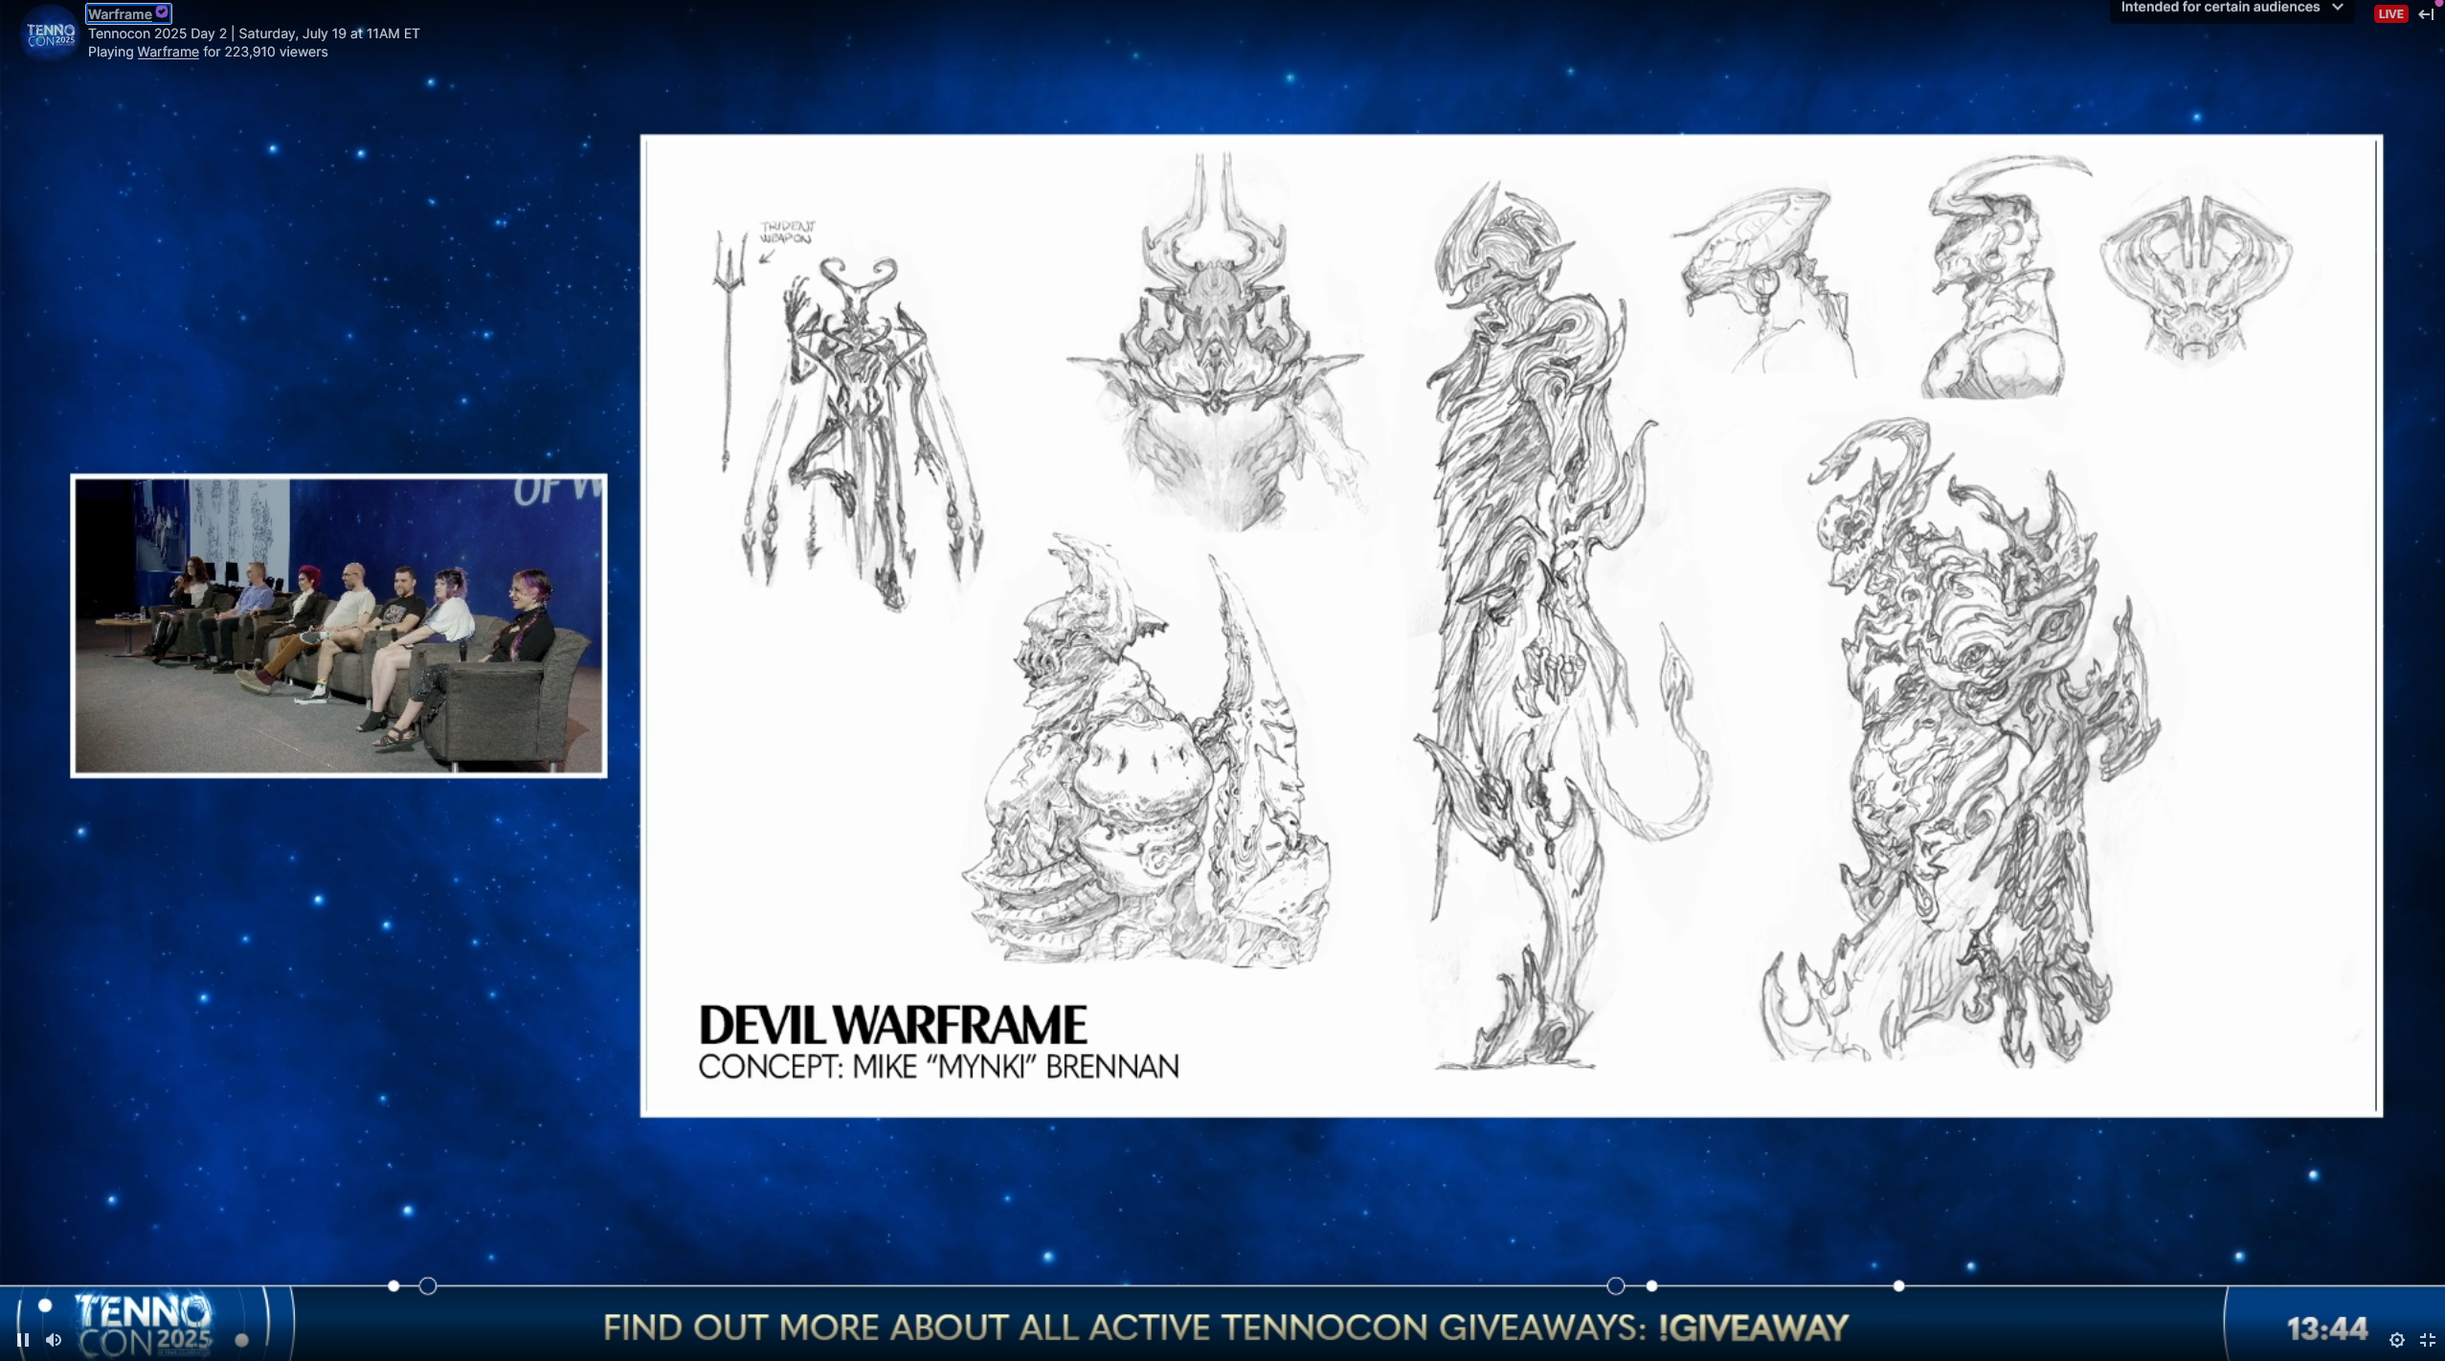The width and height of the screenshot is (2445, 1361).
Task: Click 'CONCEPT: MIKE "MYNKI" BRENNAN' credit text
Action: pos(938,1067)
